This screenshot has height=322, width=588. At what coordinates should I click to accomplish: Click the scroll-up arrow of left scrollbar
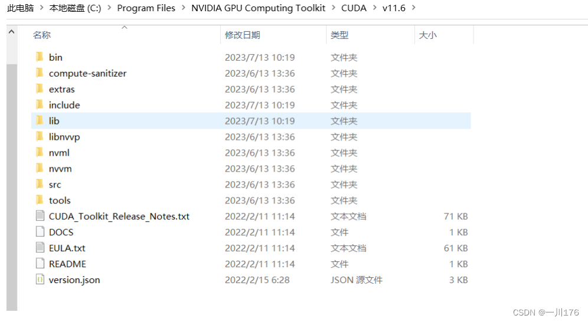tap(12, 32)
